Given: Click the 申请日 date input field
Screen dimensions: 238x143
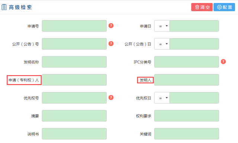Looking at the screenshot, I should [x=194, y=26].
